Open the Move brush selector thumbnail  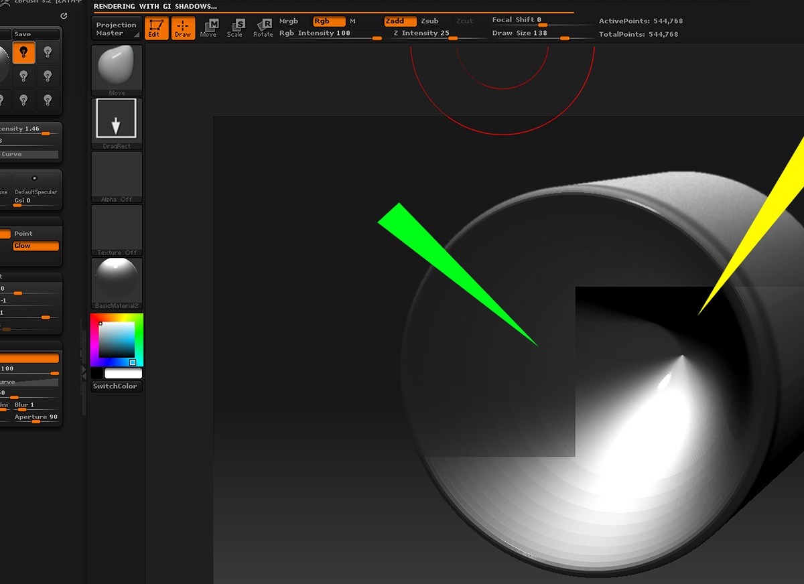click(x=117, y=70)
